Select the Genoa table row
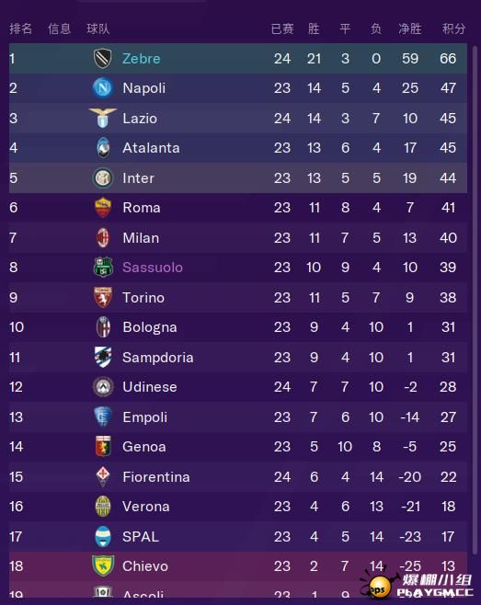 [238, 447]
